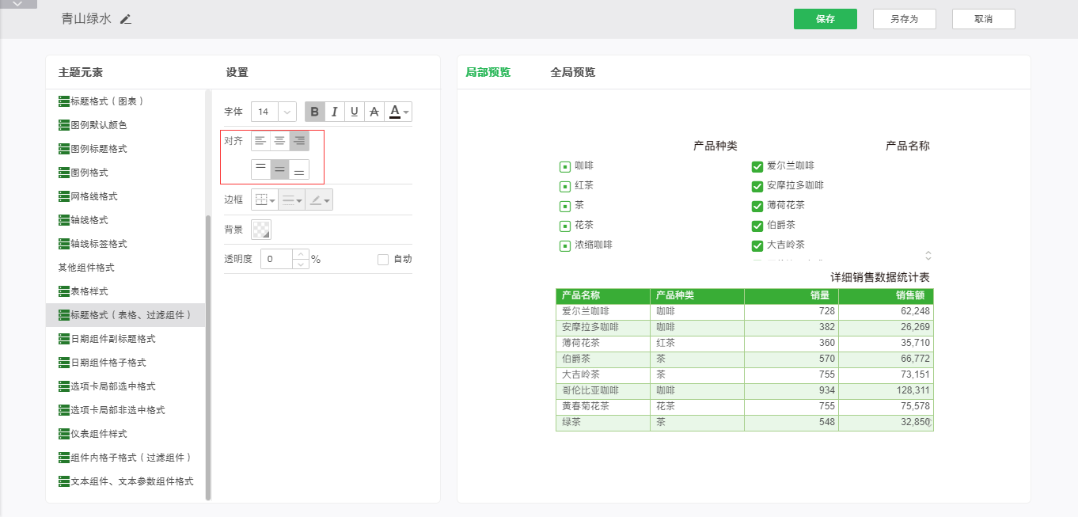Set horizontal alignment to center

[279, 141]
